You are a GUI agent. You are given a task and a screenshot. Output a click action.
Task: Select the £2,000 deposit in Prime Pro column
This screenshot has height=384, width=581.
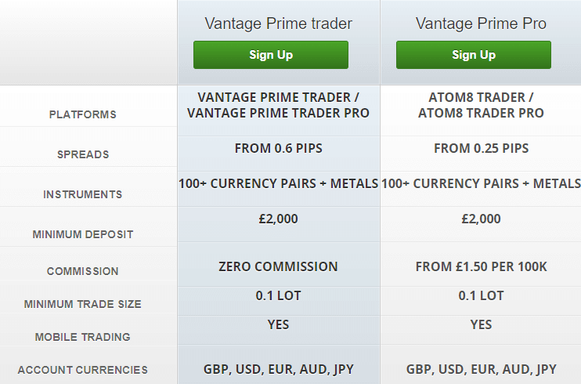(x=481, y=219)
